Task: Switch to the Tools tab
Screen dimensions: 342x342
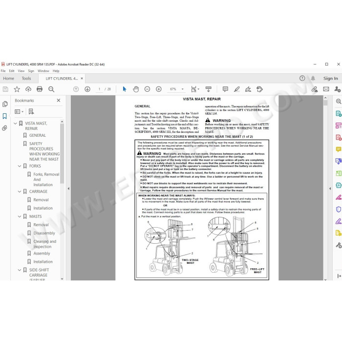Action: coord(26,78)
